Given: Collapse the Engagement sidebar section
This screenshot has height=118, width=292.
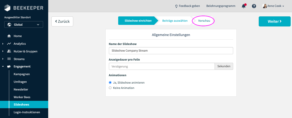Looking at the screenshot, I should (3, 66).
